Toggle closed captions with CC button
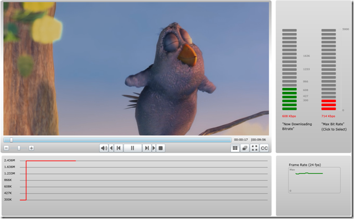 tap(264, 148)
